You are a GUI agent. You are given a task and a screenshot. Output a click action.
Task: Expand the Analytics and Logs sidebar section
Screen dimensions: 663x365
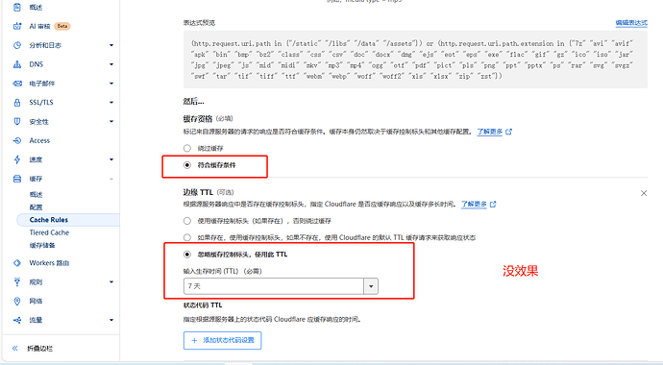pyautogui.click(x=111, y=45)
